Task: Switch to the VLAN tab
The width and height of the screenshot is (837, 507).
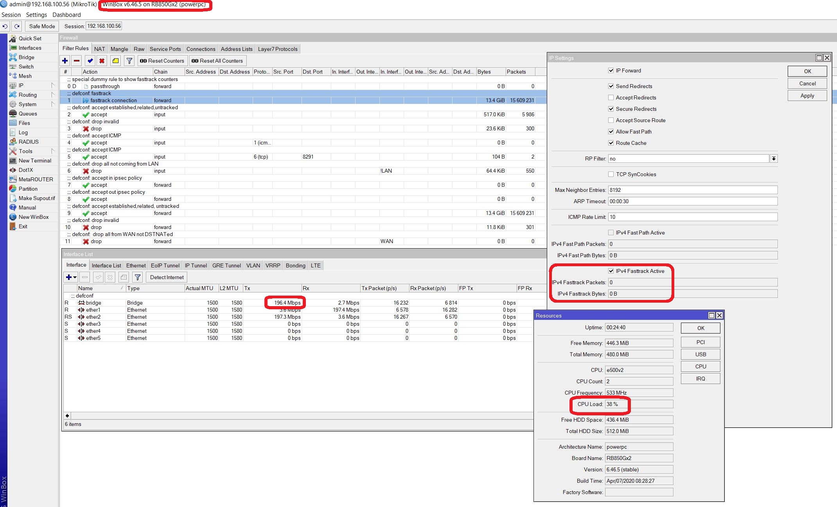Action: (253, 265)
